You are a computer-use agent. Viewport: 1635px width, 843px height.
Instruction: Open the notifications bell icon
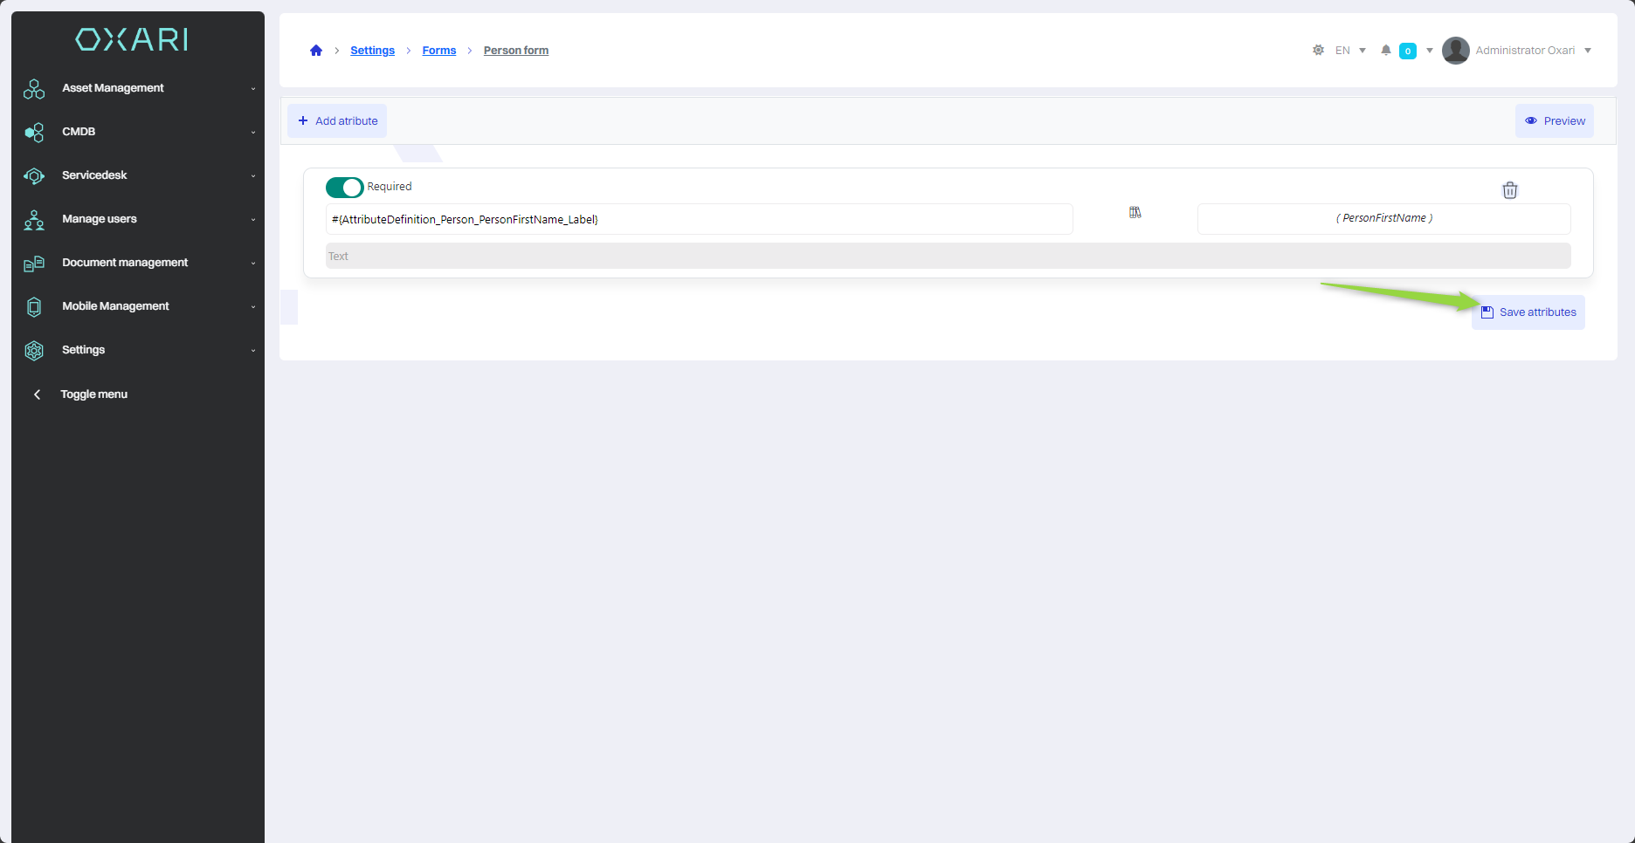tap(1385, 51)
